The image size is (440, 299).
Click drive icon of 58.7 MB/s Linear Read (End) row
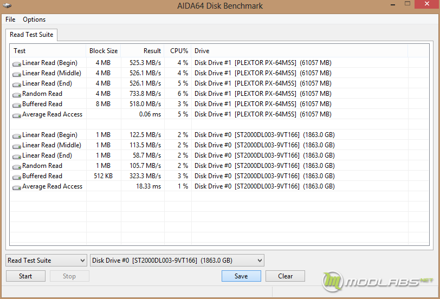(x=17, y=156)
